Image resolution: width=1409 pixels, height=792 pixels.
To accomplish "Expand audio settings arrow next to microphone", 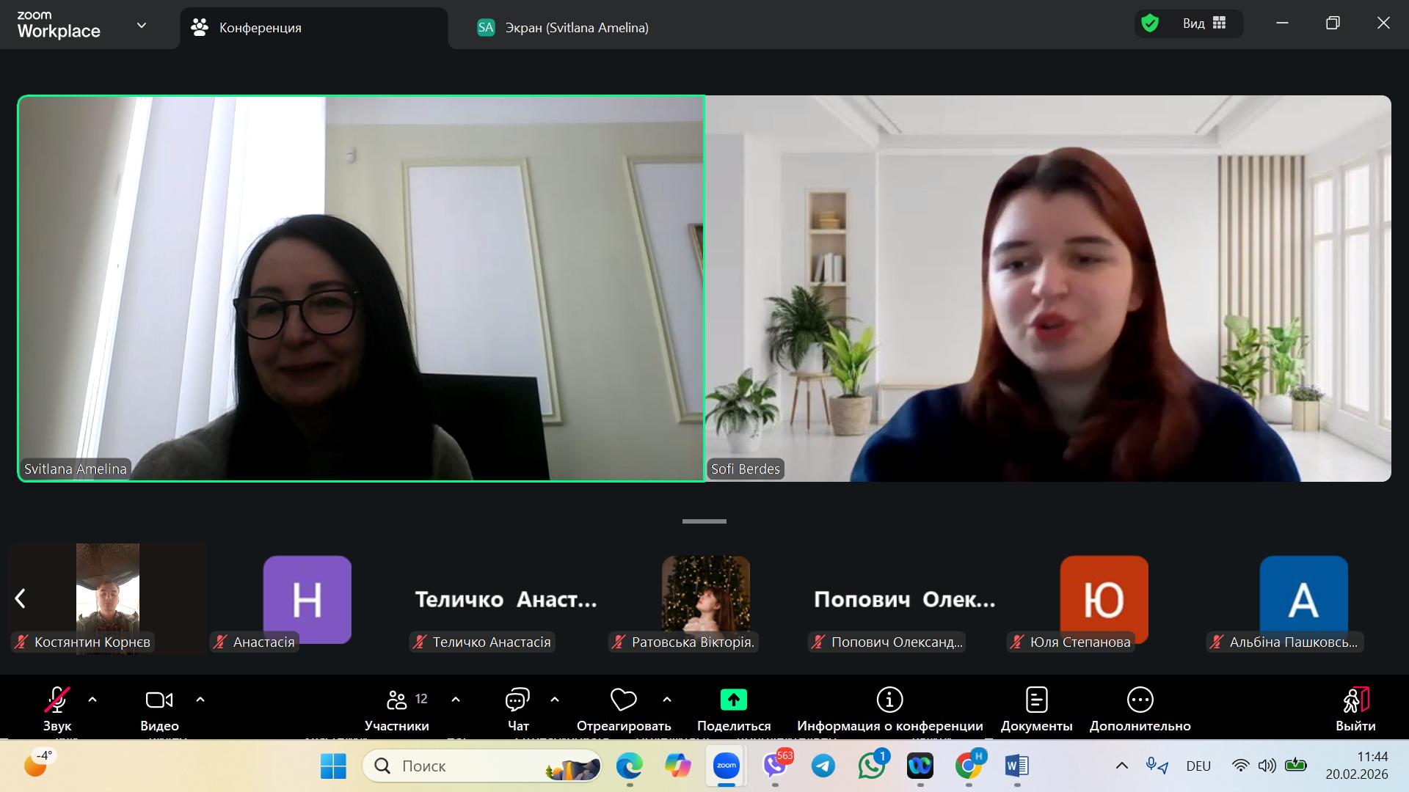I will [x=92, y=700].
